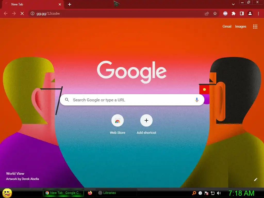Viewport: 264px width, 198px height.
Task: Open the volume speaker tray icon
Action: pos(219,193)
